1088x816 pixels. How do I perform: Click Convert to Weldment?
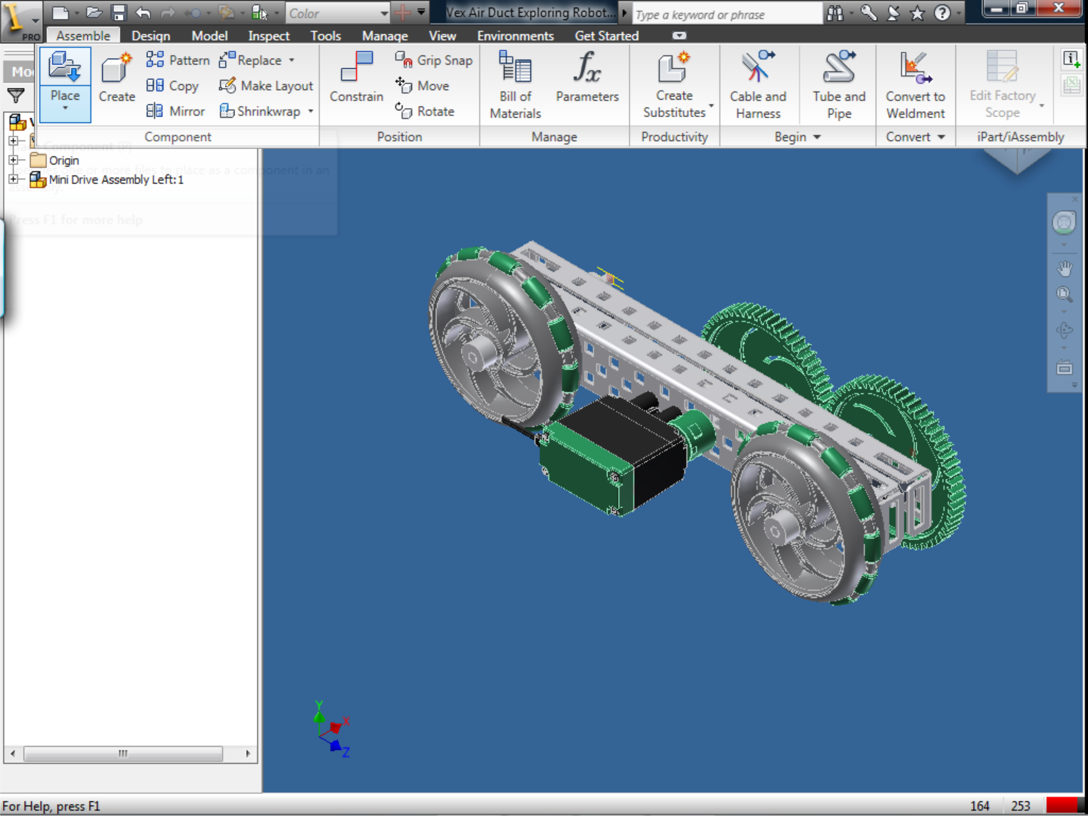click(915, 85)
